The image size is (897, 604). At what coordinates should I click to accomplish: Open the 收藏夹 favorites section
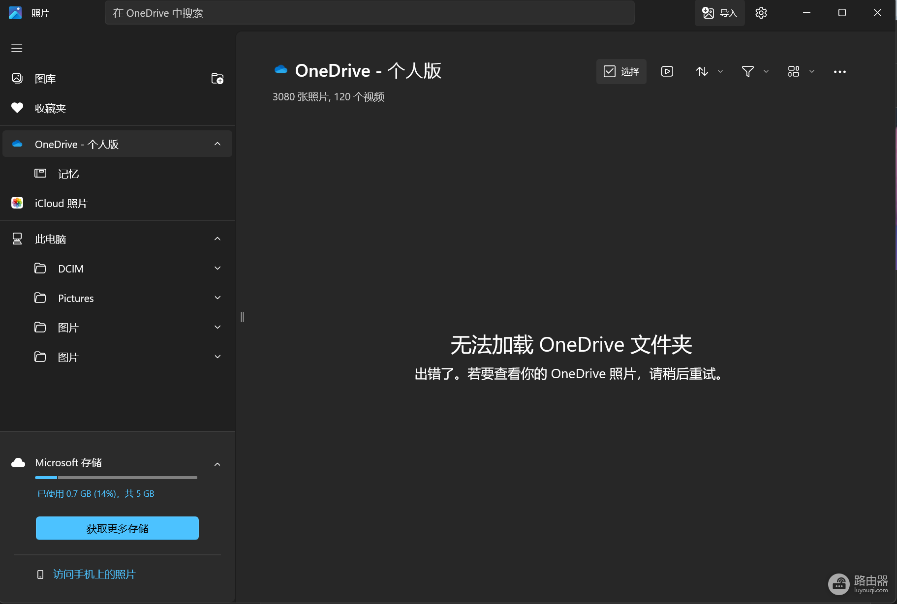(50, 108)
